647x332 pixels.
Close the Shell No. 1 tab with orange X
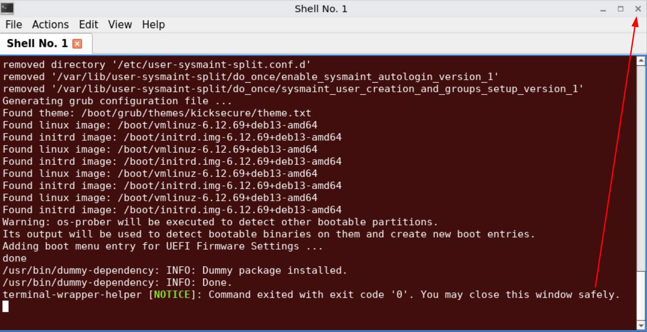[77, 43]
